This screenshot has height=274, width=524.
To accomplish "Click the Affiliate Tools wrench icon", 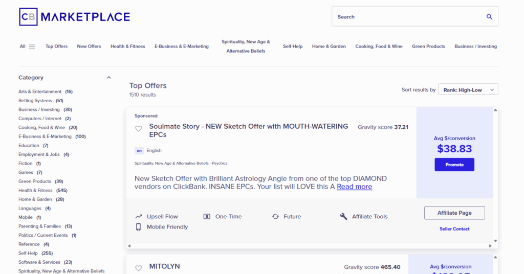I will click(x=343, y=217).
